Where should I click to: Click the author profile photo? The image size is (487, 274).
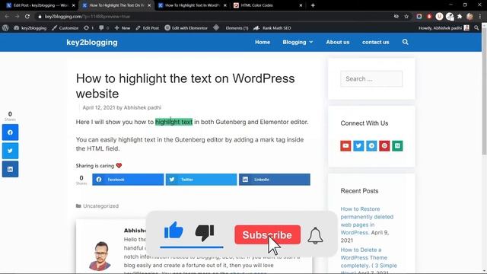click(x=100, y=256)
